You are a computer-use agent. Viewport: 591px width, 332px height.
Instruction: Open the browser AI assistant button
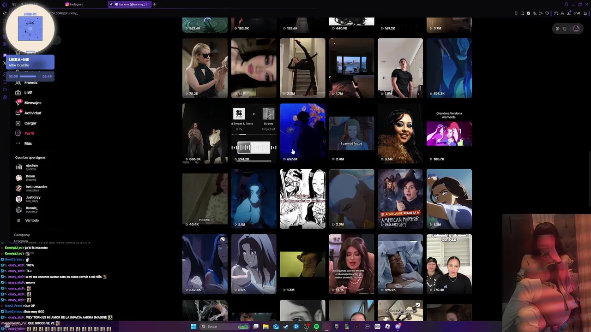(x=577, y=13)
